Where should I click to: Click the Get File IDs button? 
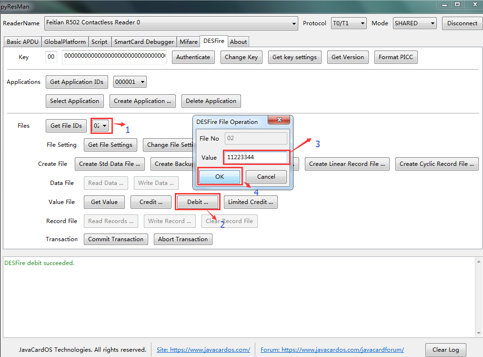point(66,125)
